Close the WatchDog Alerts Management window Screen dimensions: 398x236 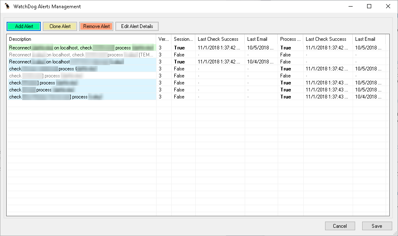pos(388,6)
